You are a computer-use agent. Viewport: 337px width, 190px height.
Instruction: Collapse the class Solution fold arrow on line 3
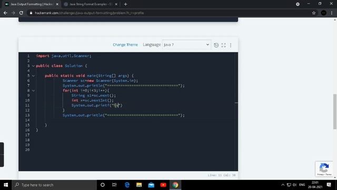tap(33, 66)
